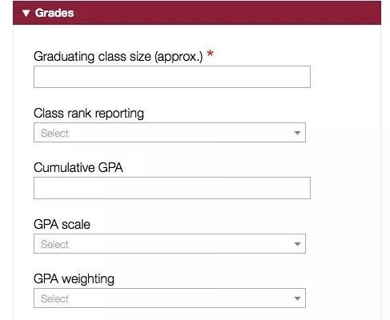This screenshot has width=390, height=320.
Task: Click the red required asterisk
Action: tap(210, 54)
